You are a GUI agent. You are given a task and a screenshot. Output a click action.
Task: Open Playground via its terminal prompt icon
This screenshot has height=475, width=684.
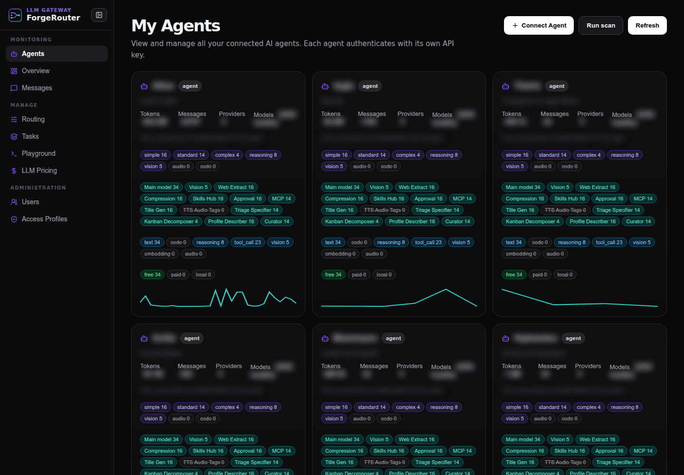[14, 153]
